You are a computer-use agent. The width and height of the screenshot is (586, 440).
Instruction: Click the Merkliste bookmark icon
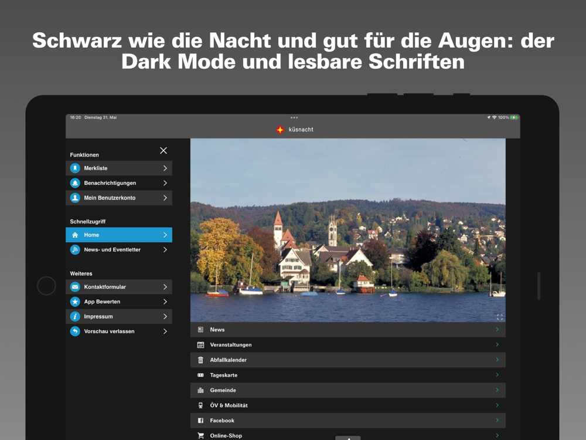point(75,168)
